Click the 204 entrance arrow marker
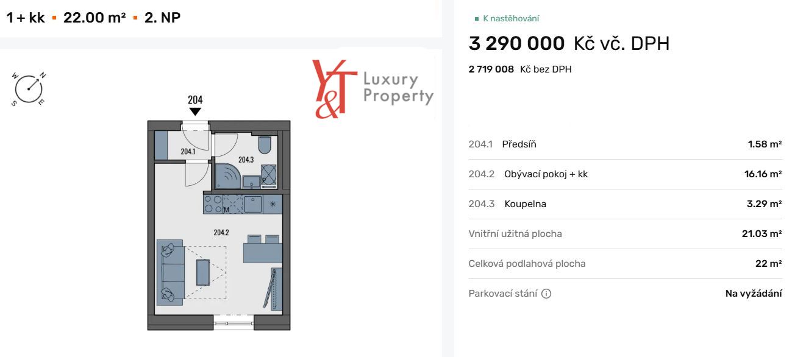This screenshot has height=357, width=792. 195,111
